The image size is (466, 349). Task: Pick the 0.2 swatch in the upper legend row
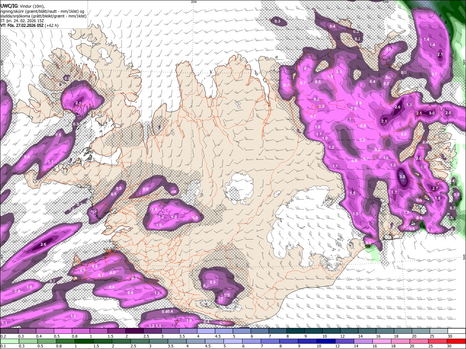click(9, 331)
